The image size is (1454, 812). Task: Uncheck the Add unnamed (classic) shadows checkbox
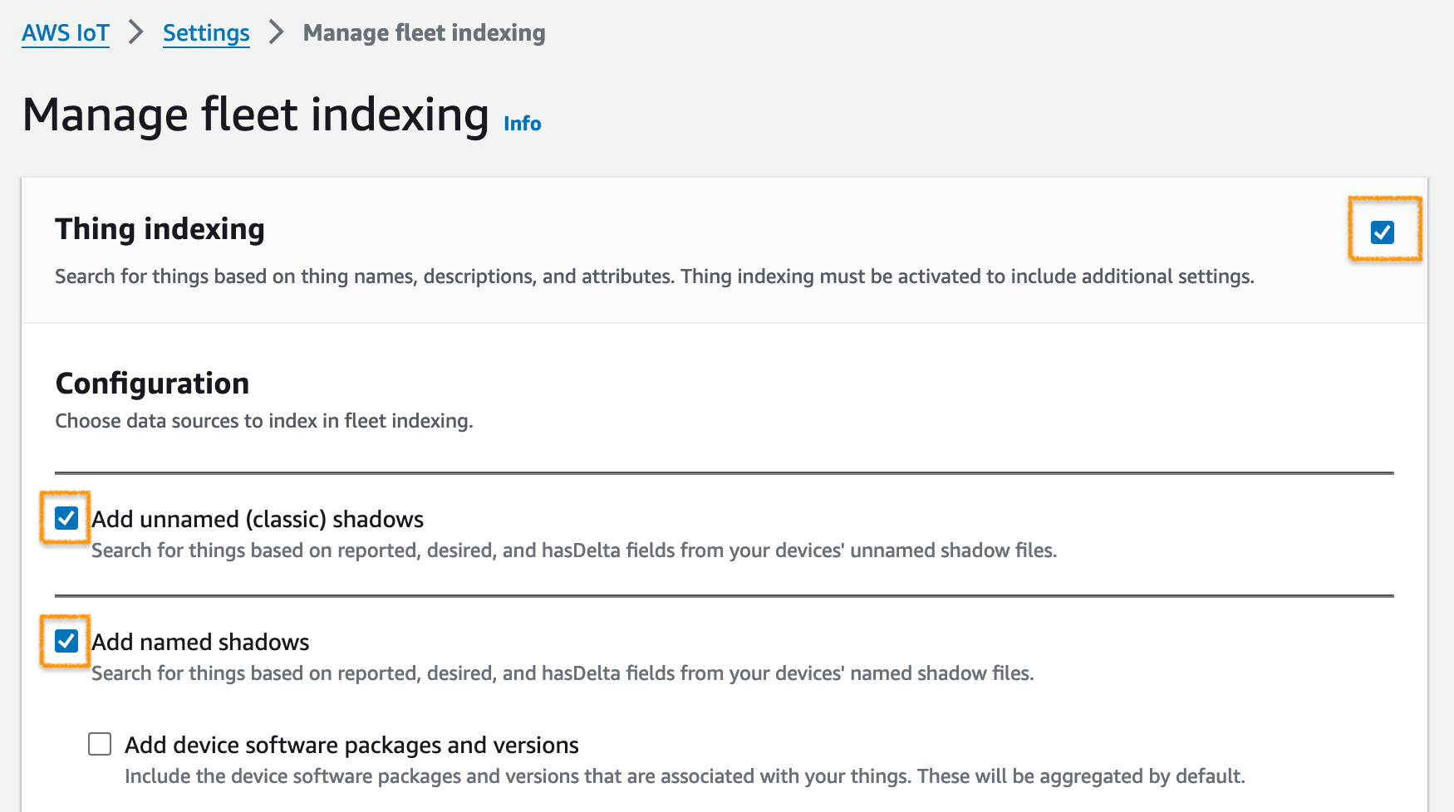[66, 519]
